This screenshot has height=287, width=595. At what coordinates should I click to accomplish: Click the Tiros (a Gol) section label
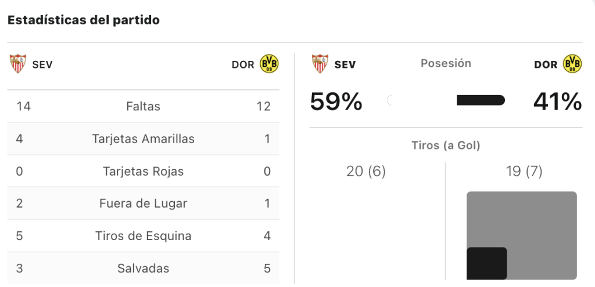pos(446,146)
